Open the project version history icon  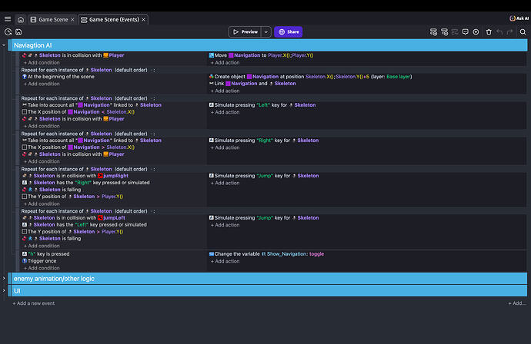(x=8, y=31)
